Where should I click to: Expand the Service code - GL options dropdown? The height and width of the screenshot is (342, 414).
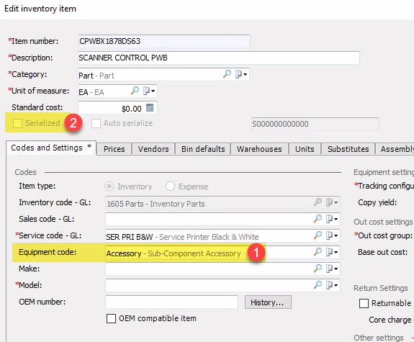pyautogui.click(x=332, y=235)
